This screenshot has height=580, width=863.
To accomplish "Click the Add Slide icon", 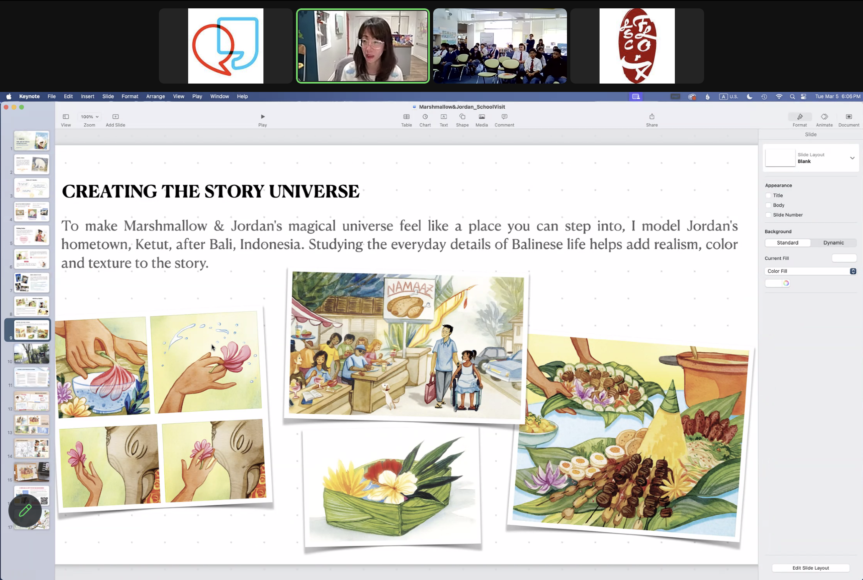I will [x=115, y=117].
